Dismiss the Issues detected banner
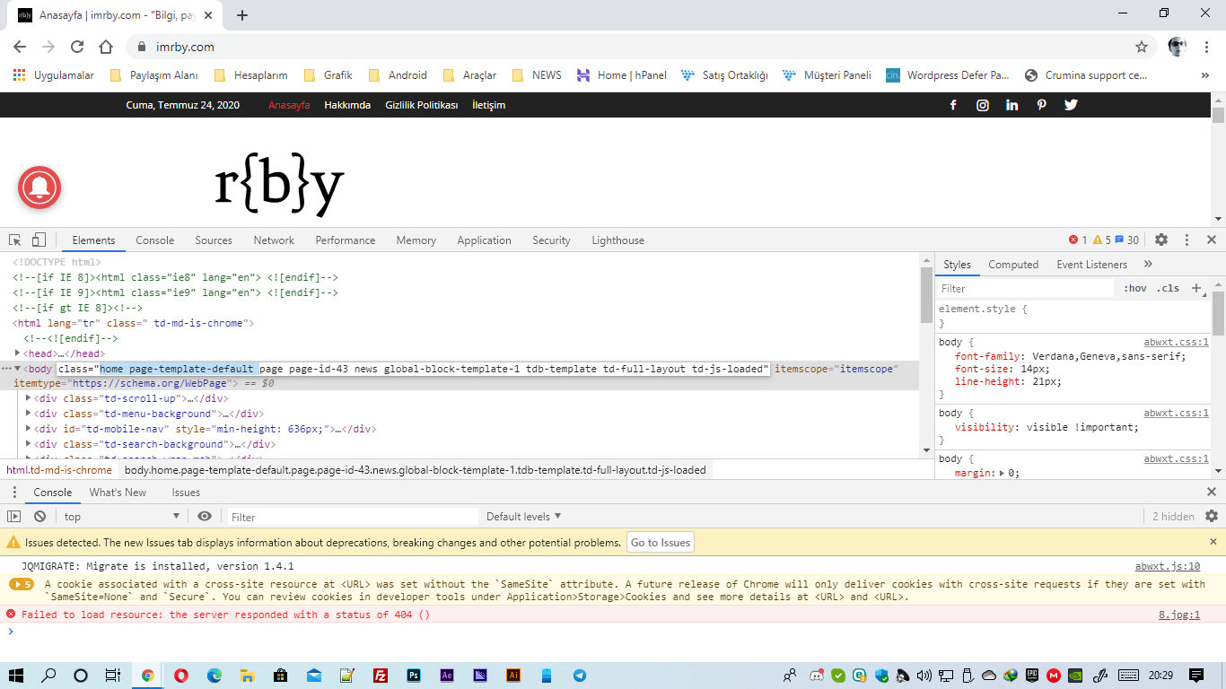1226x689 pixels. tap(1212, 542)
